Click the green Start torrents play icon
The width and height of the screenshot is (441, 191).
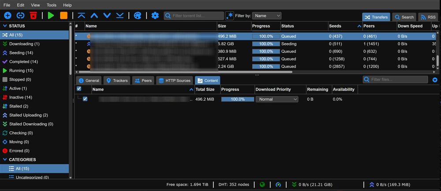[51, 15]
